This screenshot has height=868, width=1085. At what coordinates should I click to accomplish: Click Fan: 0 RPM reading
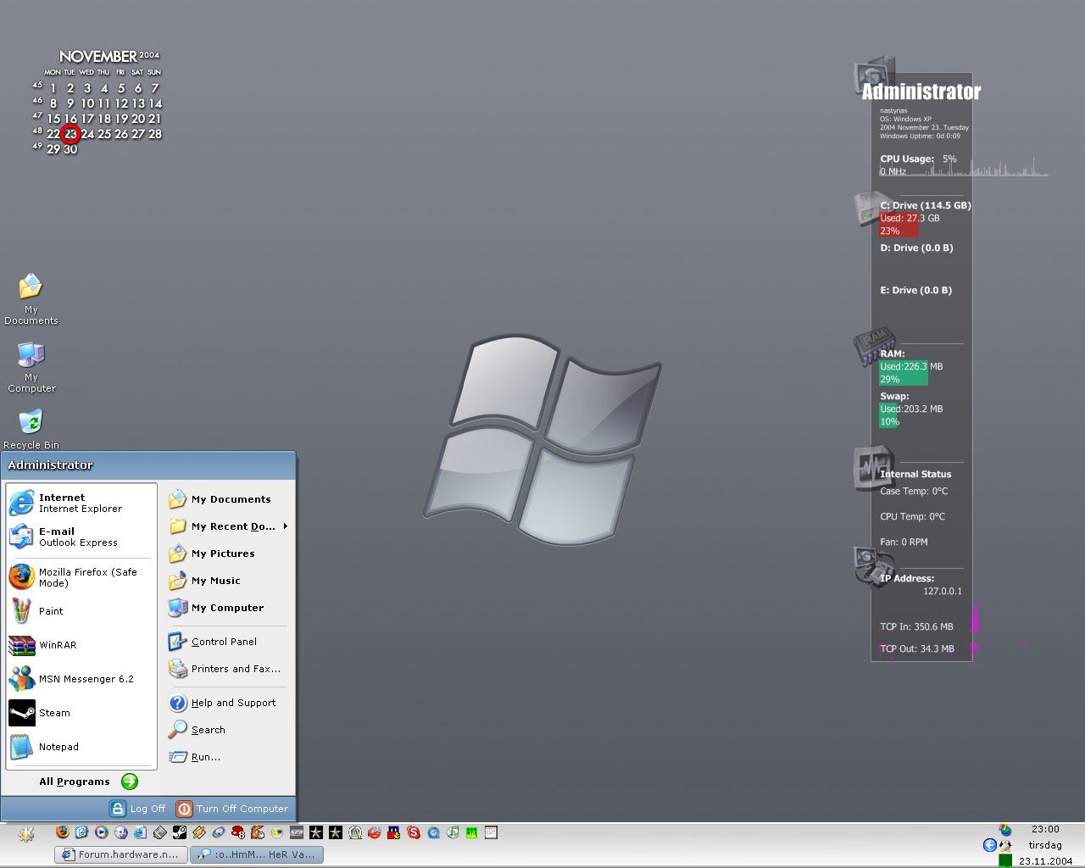tap(904, 542)
